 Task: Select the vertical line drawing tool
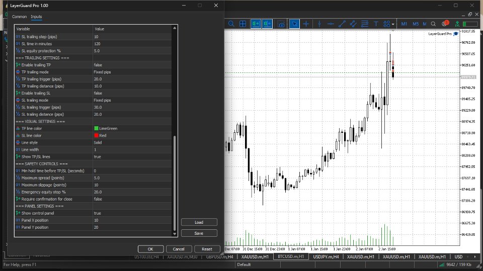tap(319, 24)
